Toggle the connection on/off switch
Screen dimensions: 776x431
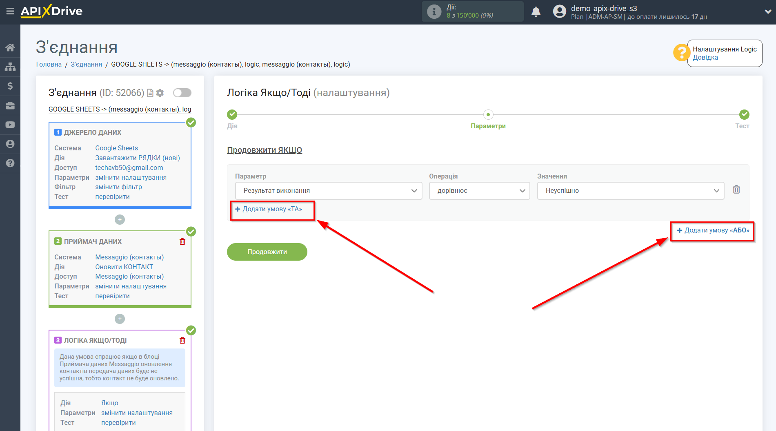point(182,93)
